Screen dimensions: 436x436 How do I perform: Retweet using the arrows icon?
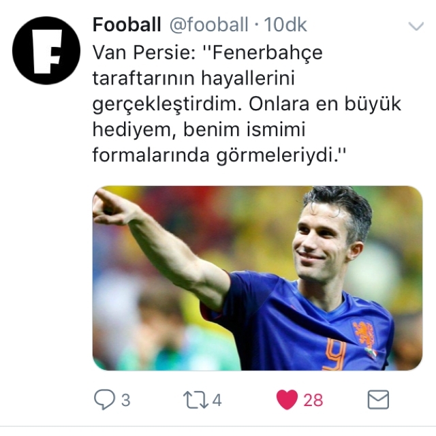click(196, 400)
